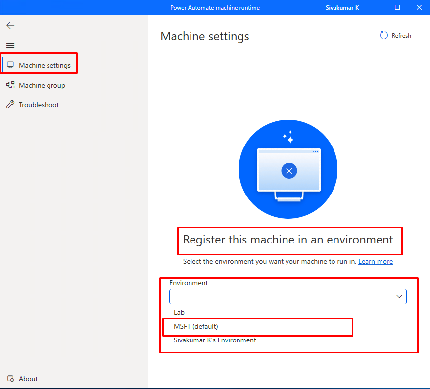430x389 pixels.
Task: Open the Troubleshoot sidebar item
Action: [x=33, y=105]
